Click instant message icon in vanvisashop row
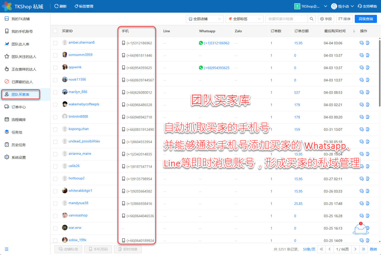The width and height of the screenshot is (381, 255). (x=368, y=216)
